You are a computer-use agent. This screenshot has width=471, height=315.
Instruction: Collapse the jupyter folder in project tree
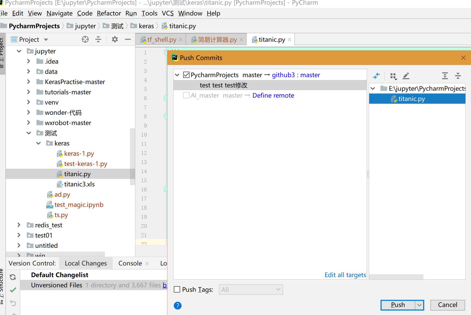click(x=19, y=51)
